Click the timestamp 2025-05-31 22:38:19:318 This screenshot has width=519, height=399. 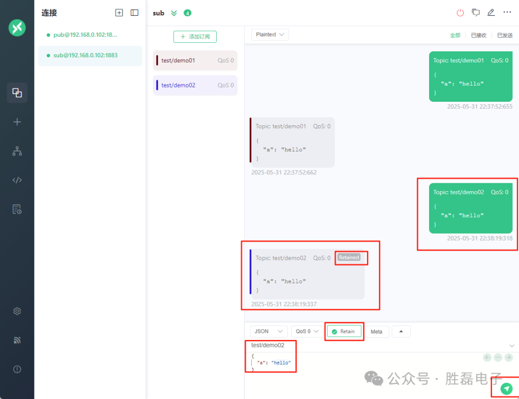pos(480,238)
